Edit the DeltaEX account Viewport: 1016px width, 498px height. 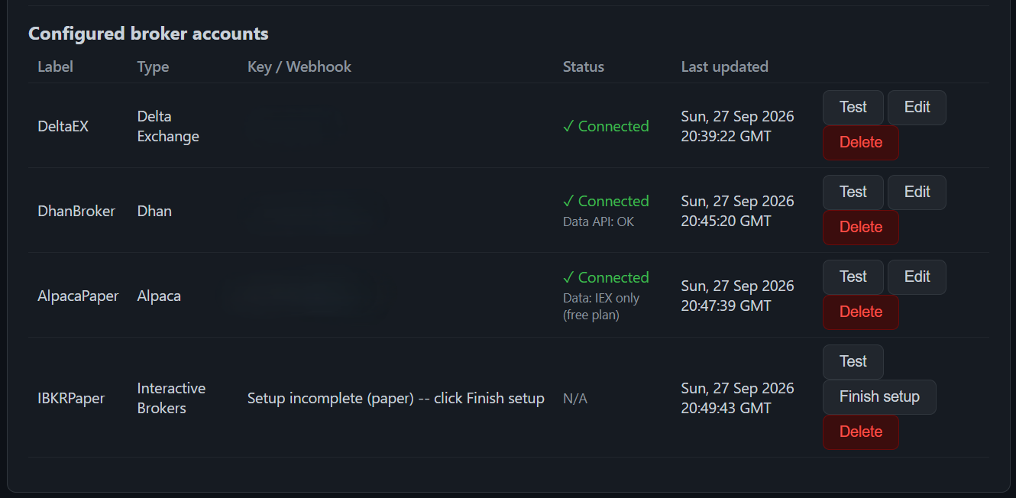(x=917, y=108)
